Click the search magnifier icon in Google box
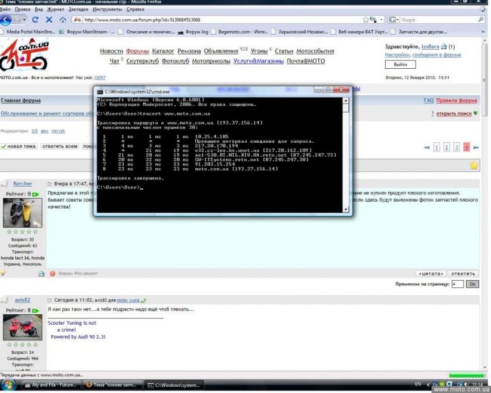 coord(481,20)
